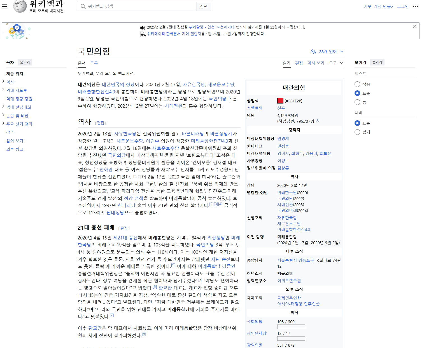This screenshot has height=348, width=431.
Task: Click footnote reference [1] in infobox
Action: point(318,120)
